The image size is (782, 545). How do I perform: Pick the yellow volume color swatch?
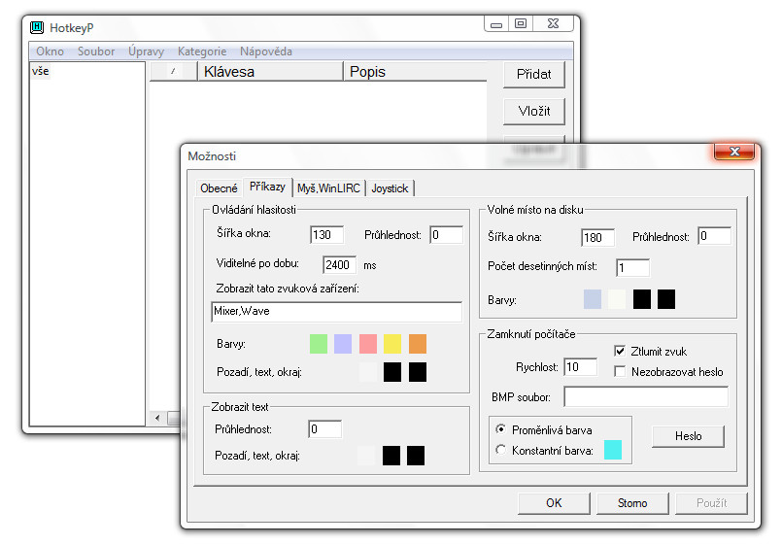[392, 344]
